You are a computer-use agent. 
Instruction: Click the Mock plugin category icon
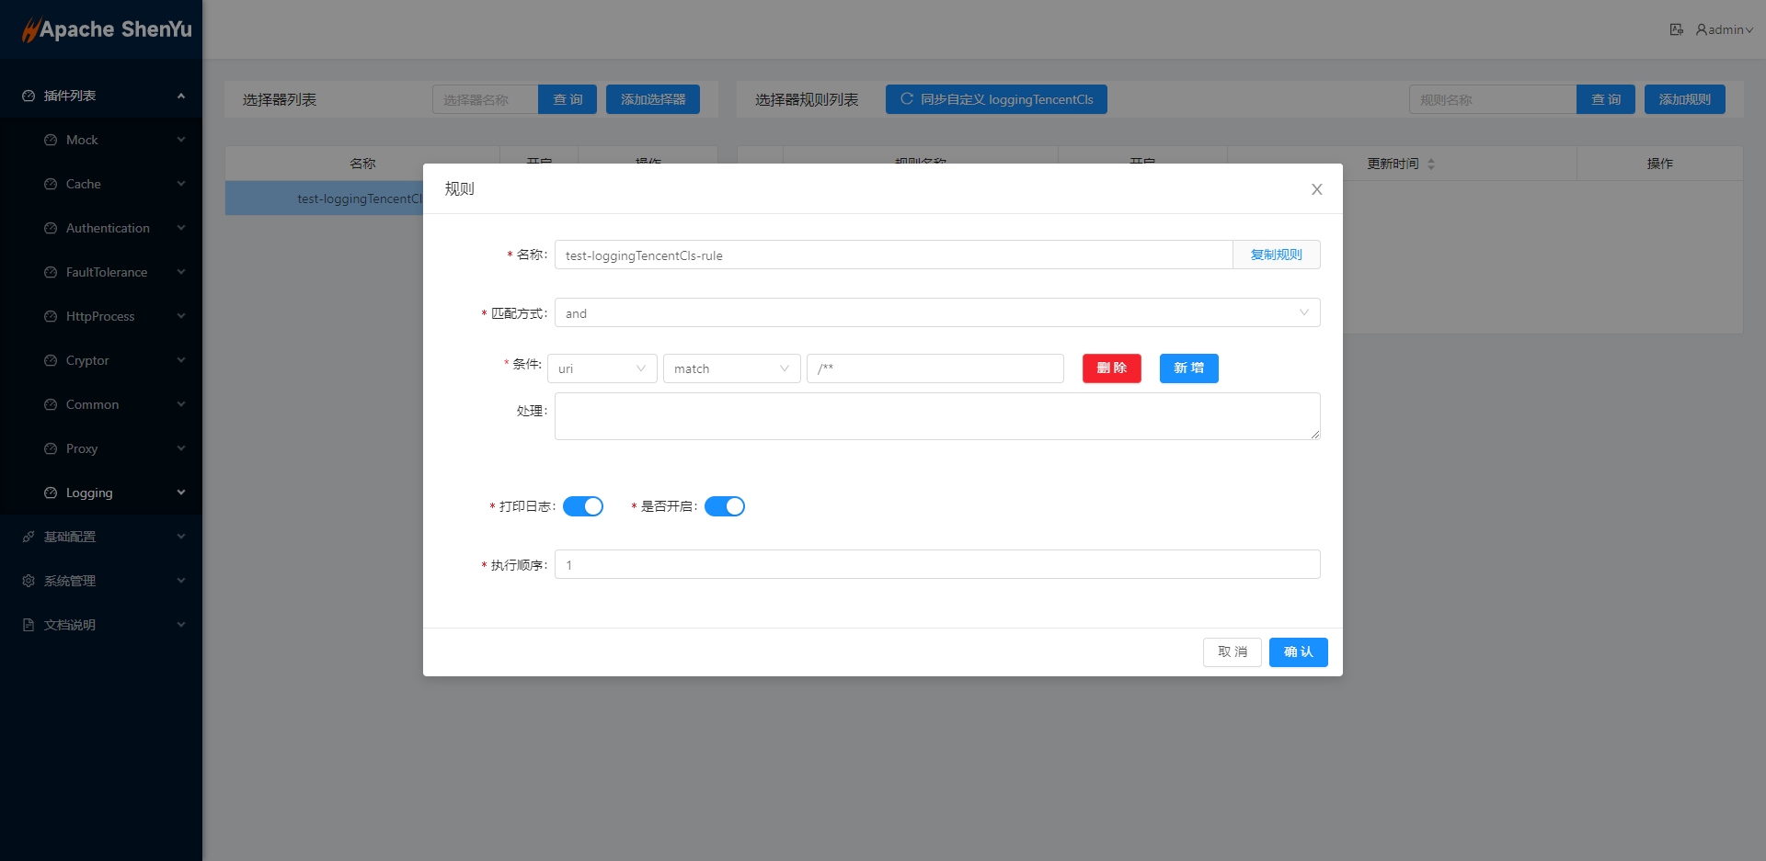pos(51,140)
